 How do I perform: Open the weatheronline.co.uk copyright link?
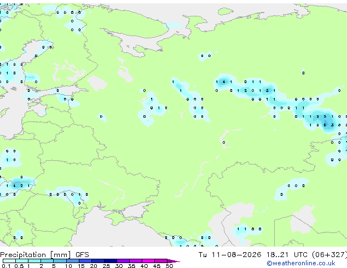[x=301, y=263]
